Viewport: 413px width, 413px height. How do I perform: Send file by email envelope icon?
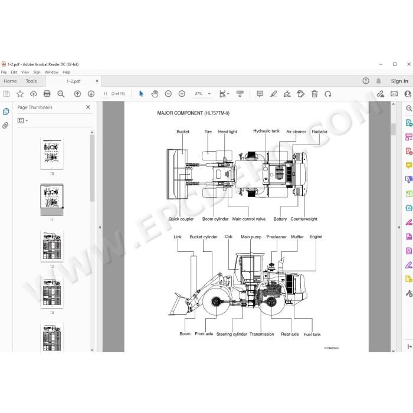394,94
